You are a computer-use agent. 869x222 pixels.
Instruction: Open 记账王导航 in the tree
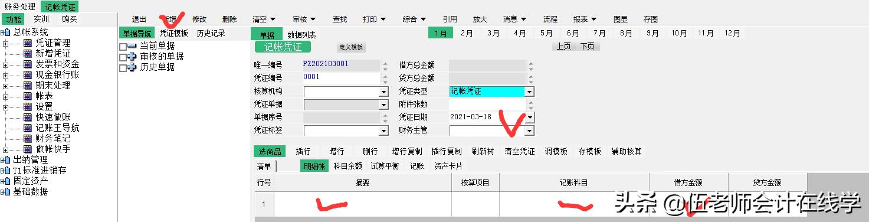[58, 128]
